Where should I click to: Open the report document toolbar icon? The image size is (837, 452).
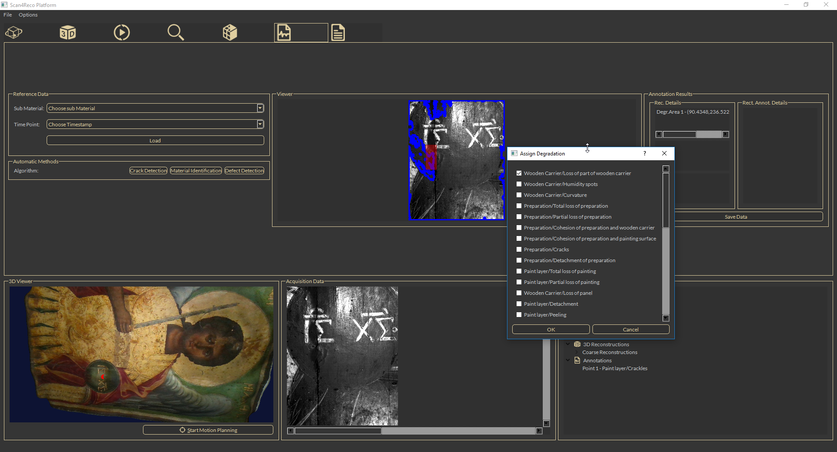click(x=338, y=33)
